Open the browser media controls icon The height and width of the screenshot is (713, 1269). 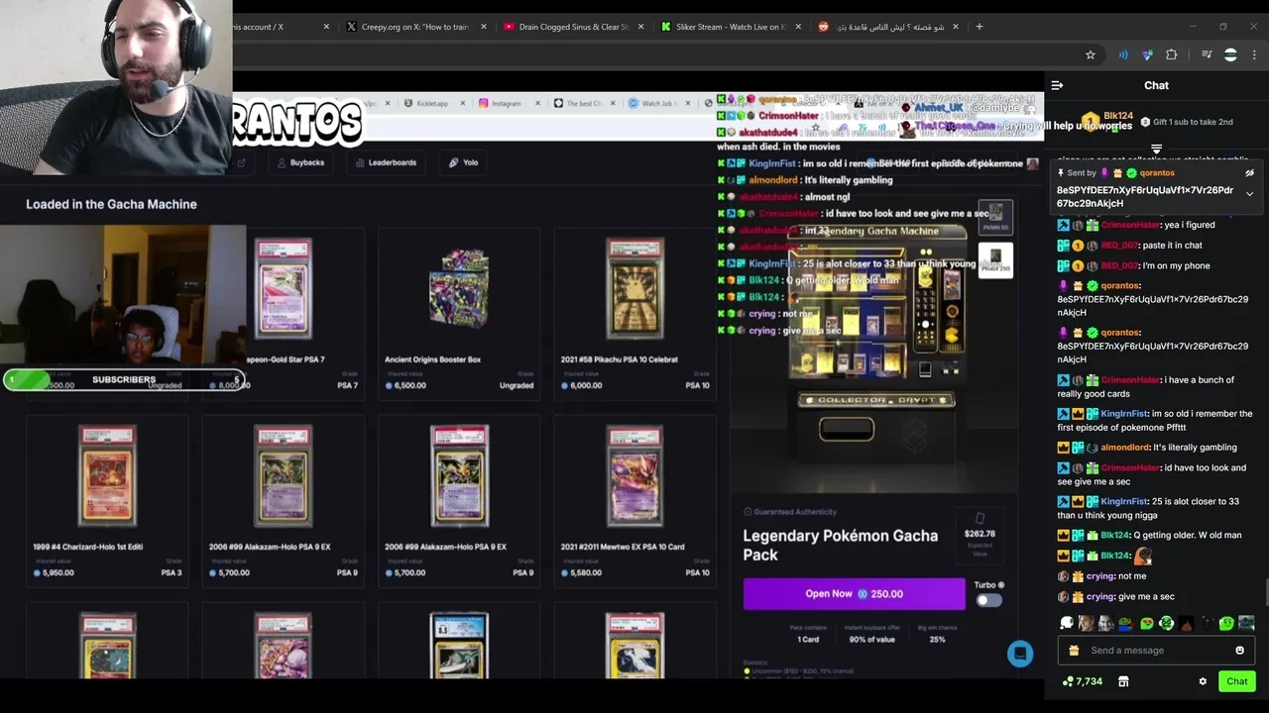point(1207,54)
